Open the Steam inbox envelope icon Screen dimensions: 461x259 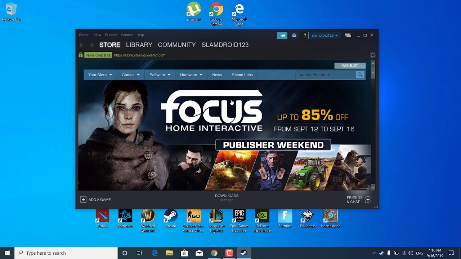(x=294, y=35)
